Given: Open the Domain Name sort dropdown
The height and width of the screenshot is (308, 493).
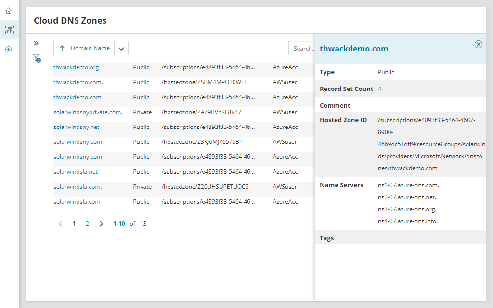Looking at the screenshot, I should point(121,48).
